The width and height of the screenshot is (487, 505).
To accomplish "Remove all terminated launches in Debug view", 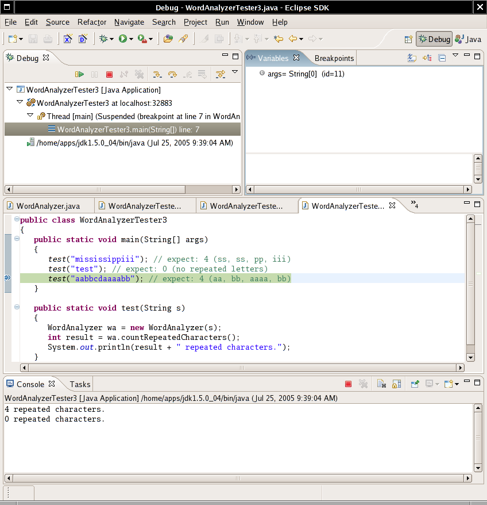I will point(139,74).
